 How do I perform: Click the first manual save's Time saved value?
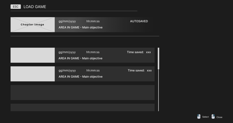pos(148,52)
